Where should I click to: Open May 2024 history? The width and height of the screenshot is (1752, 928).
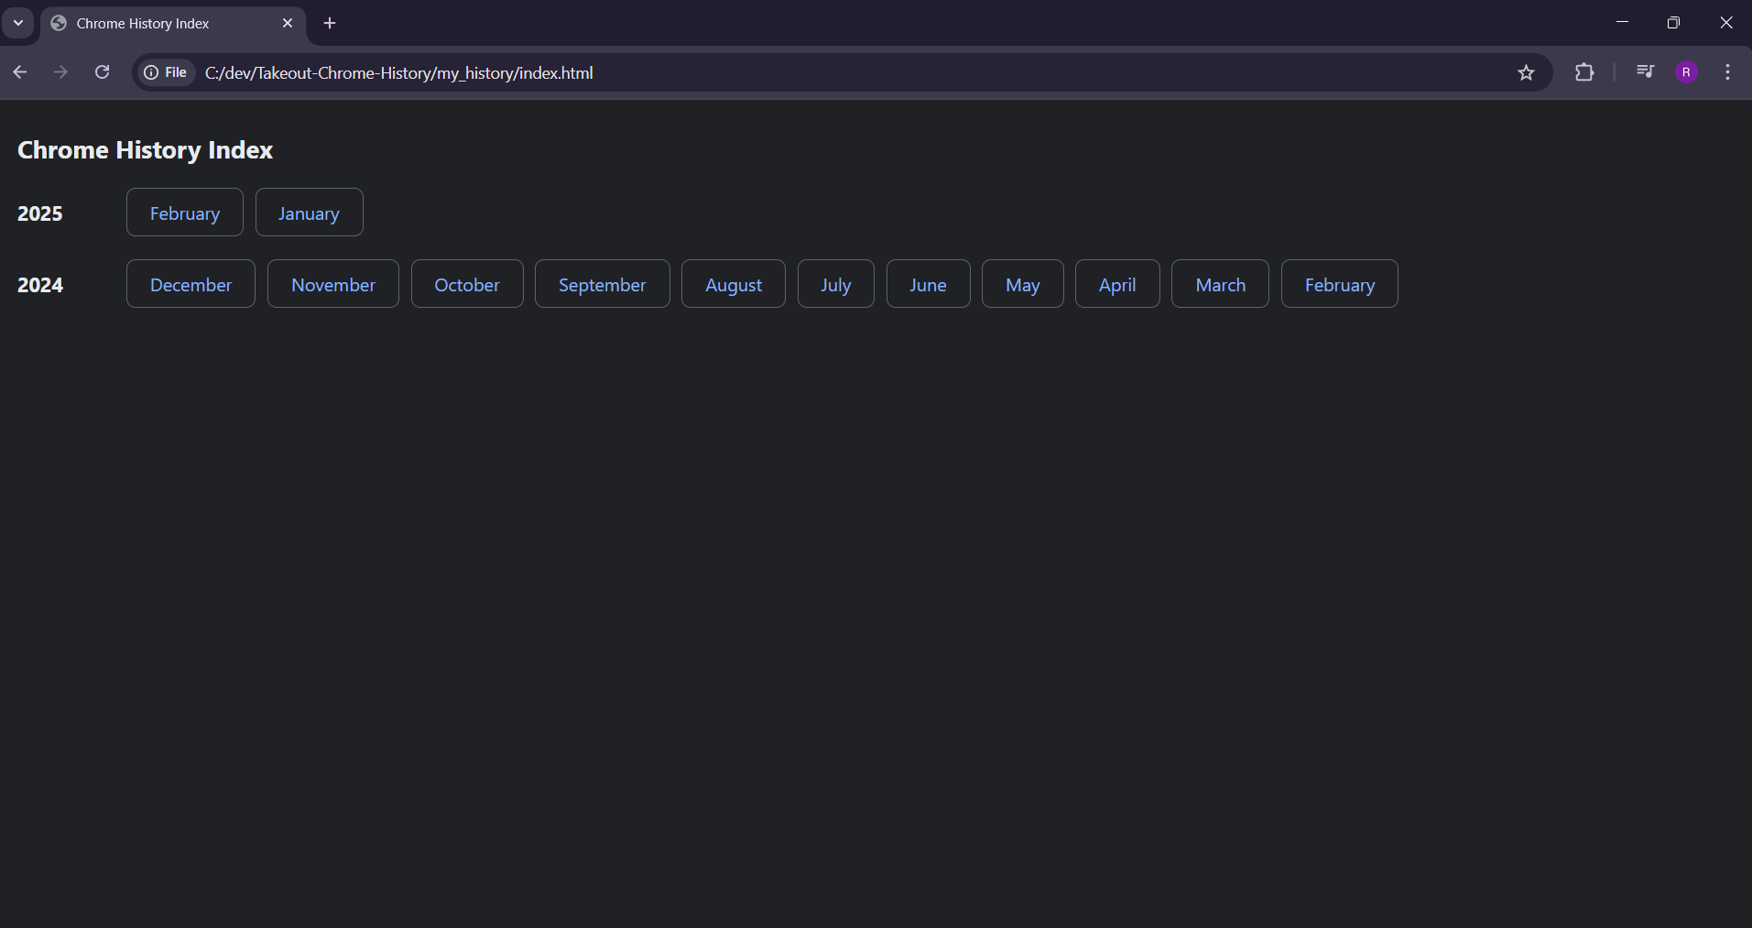pyautogui.click(x=1023, y=284)
